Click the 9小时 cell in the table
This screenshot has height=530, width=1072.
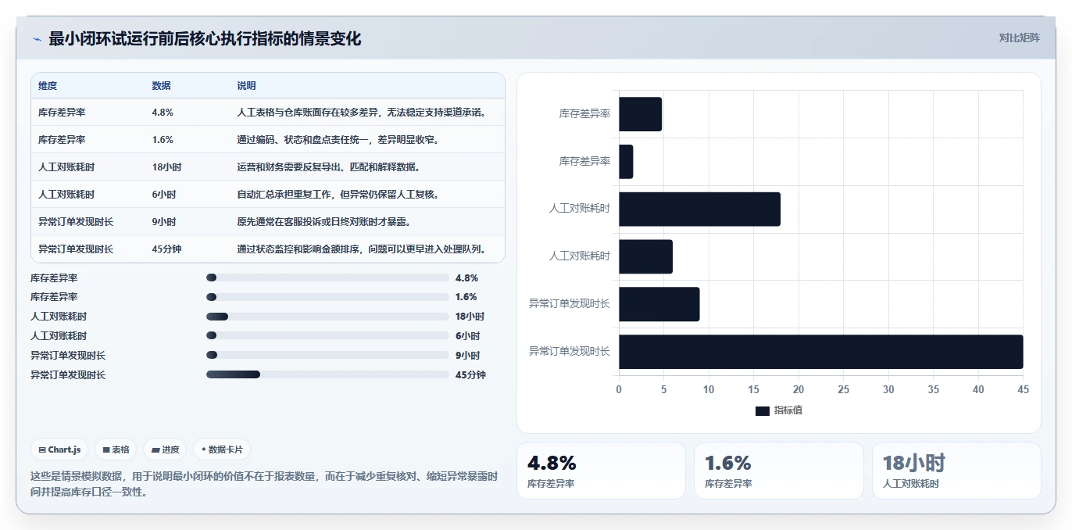164,222
